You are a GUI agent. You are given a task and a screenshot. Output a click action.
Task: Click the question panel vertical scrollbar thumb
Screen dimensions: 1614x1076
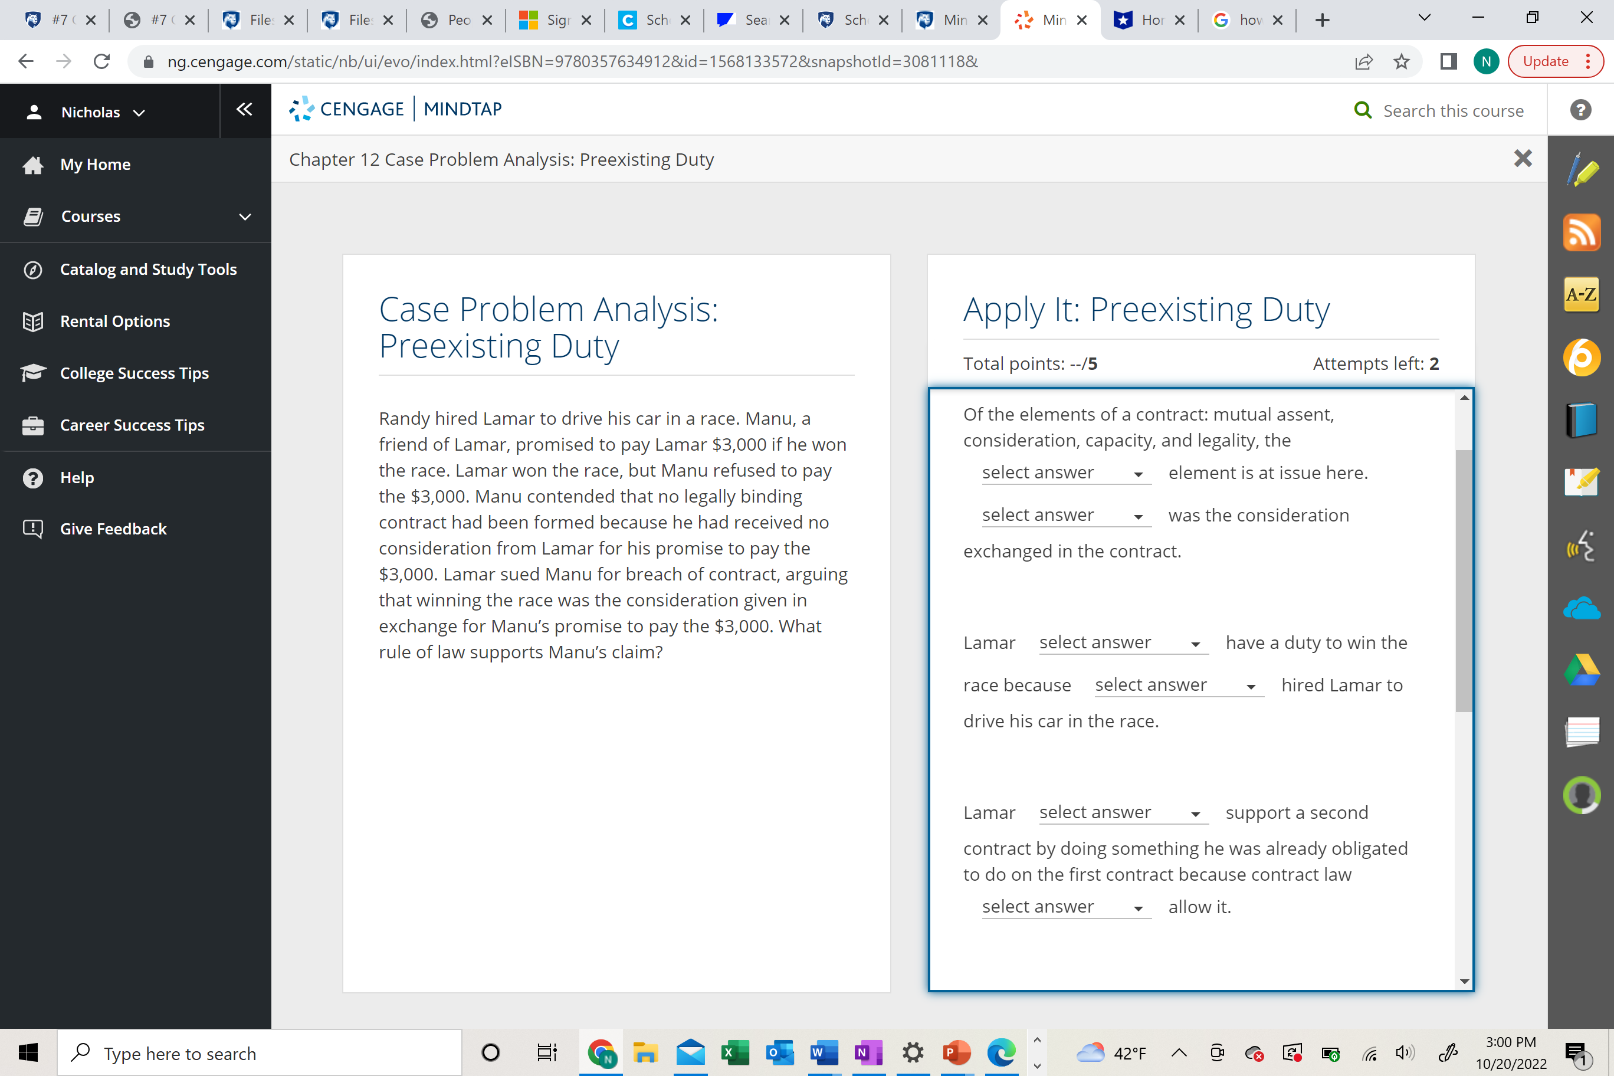pos(1464,580)
